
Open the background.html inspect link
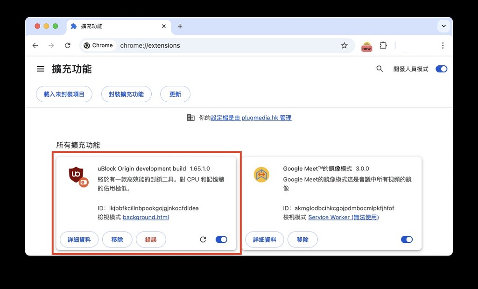pyautogui.click(x=146, y=217)
